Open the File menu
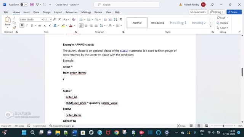Viewport: 244px width, 137px height. (6, 12)
